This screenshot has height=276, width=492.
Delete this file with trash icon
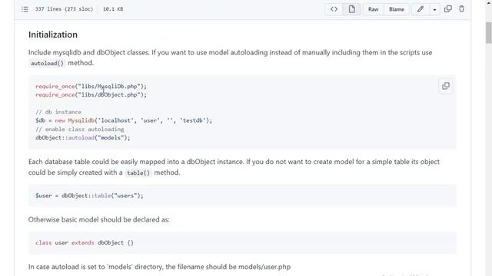click(x=461, y=9)
